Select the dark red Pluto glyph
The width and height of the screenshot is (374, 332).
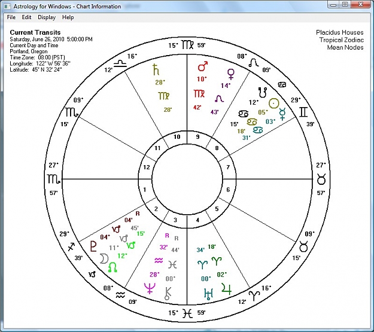93,246
